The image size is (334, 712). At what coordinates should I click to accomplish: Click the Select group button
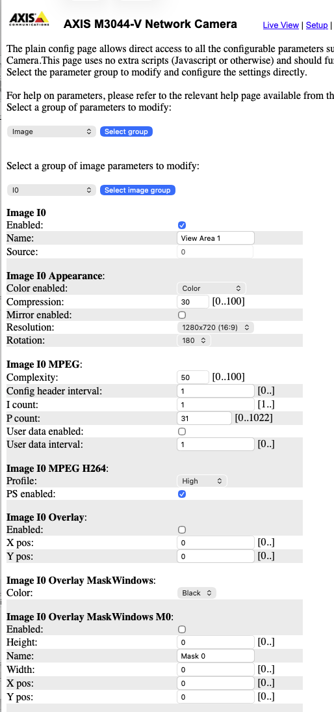pos(127,131)
